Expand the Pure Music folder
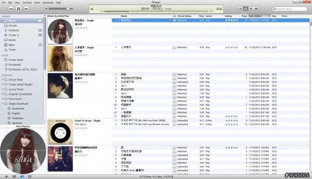 (x=2, y=99)
